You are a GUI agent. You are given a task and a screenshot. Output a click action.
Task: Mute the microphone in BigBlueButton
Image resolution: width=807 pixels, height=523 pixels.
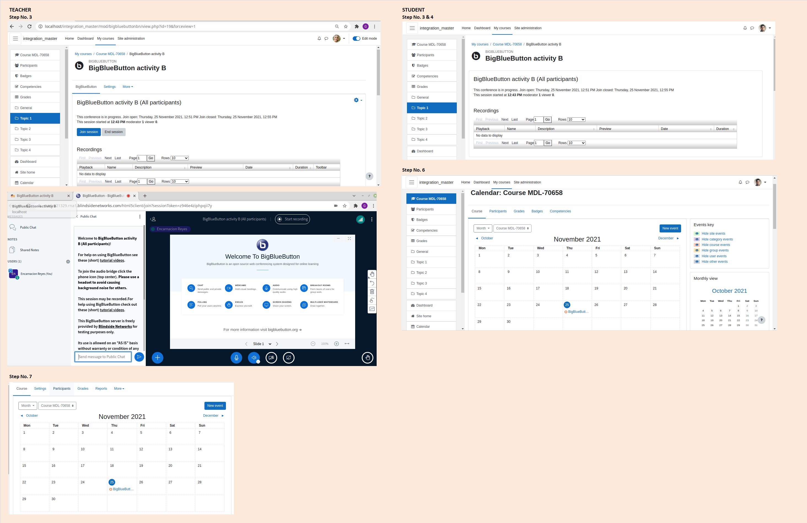tap(236, 357)
